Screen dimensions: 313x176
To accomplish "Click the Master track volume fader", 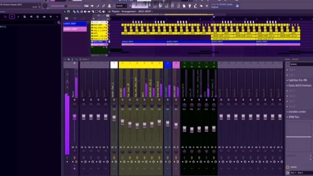I will tap(74, 117).
